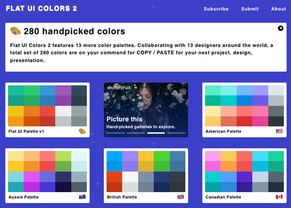Open the Flat UI Palette v1 title link

[x=26, y=131]
